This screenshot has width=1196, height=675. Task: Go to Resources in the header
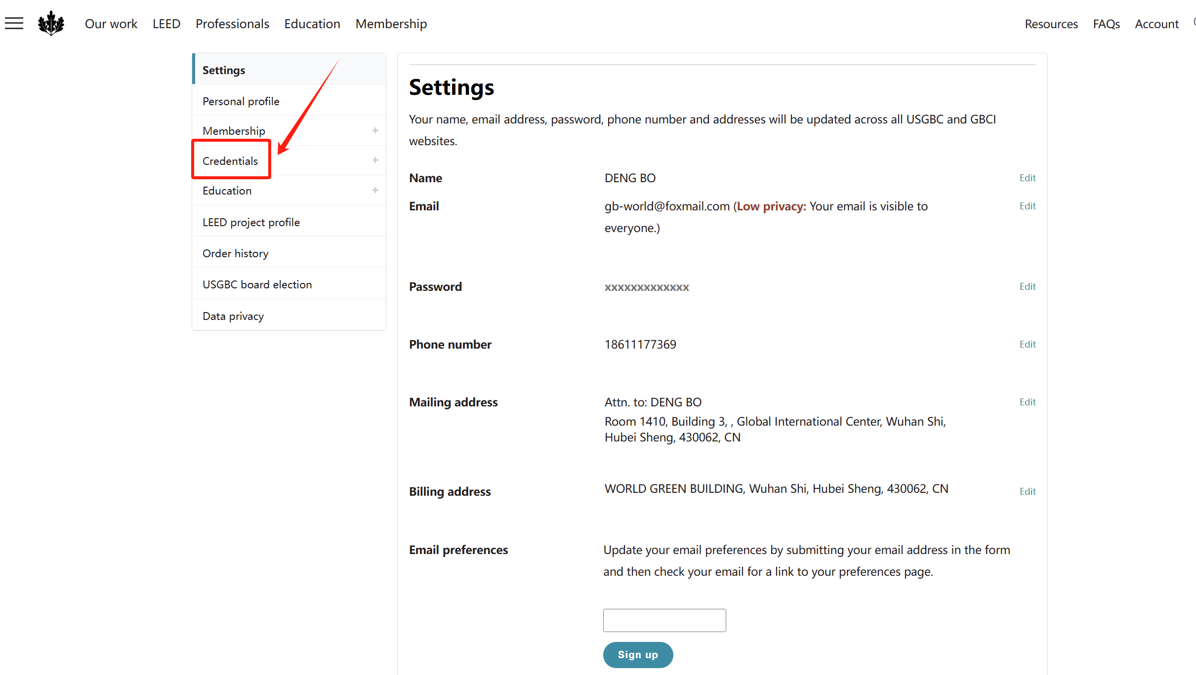tap(1051, 24)
